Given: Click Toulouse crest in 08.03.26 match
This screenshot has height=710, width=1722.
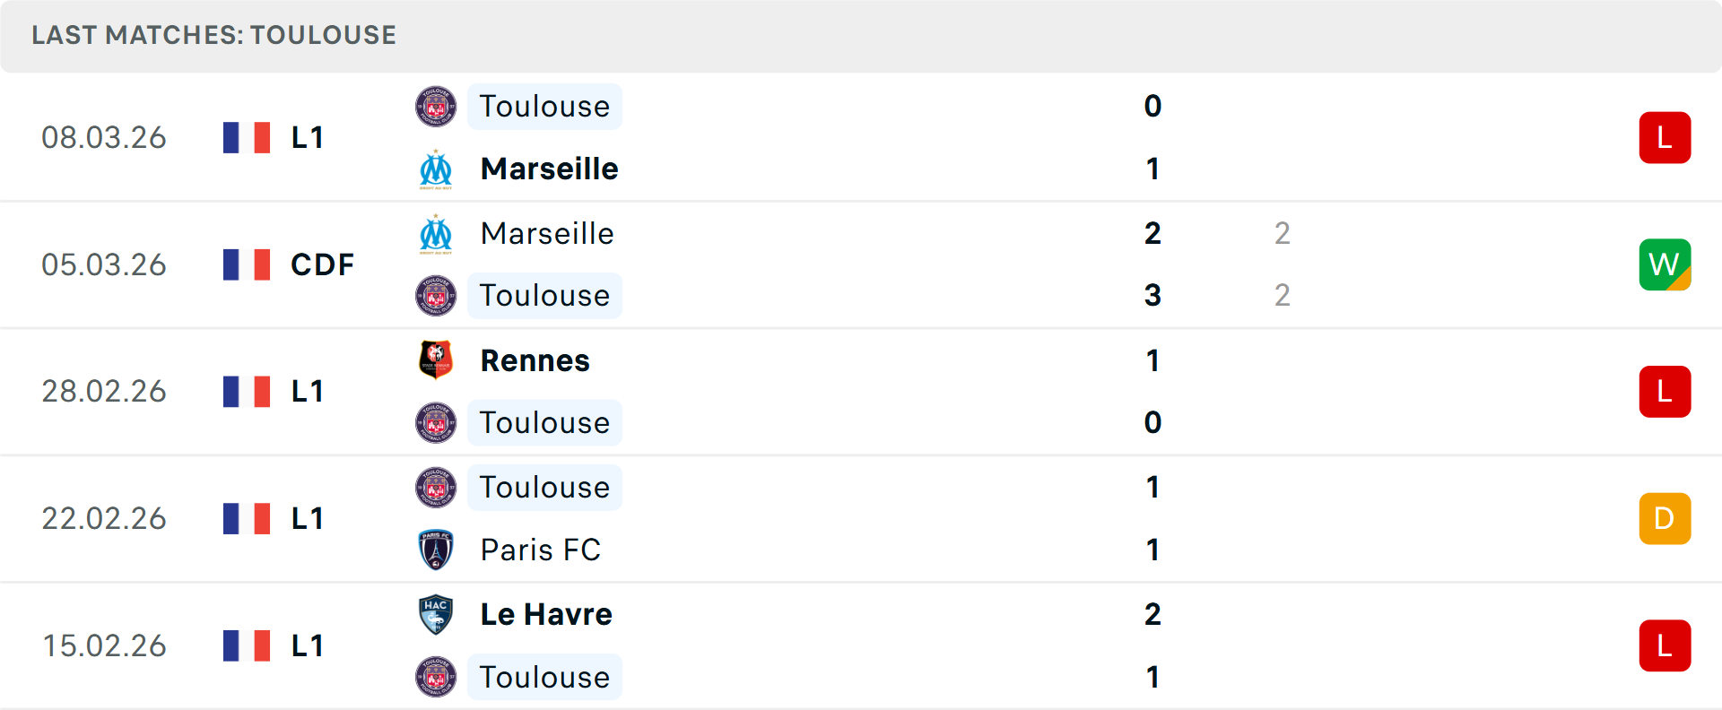Looking at the screenshot, I should click(436, 107).
